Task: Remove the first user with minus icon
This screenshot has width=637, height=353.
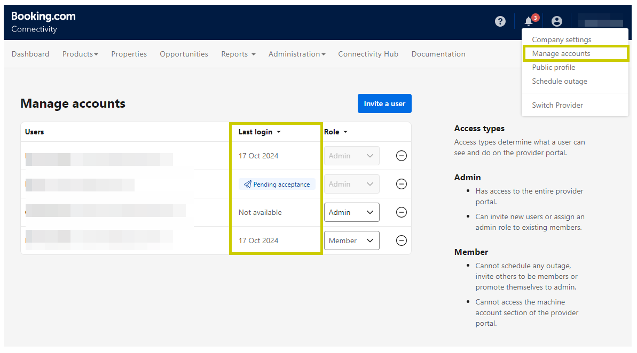Action: coord(402,156)
